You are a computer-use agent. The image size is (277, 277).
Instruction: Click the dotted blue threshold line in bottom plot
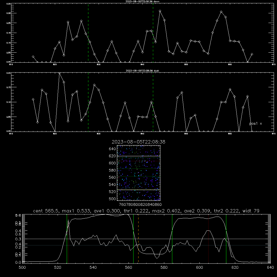click(146, 245)
